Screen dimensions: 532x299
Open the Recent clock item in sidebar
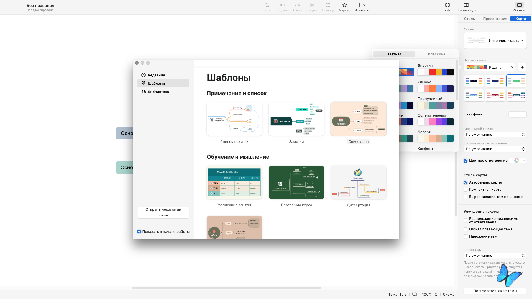(x=156, y=75)
